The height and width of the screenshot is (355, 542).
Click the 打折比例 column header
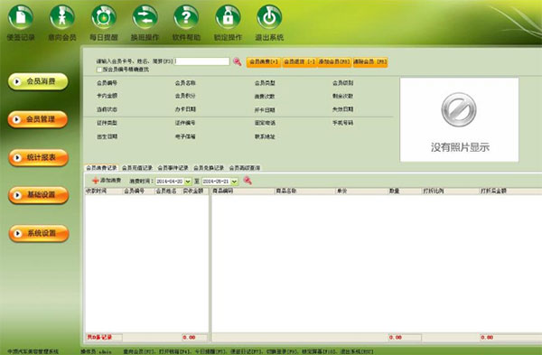click(451, 191)
